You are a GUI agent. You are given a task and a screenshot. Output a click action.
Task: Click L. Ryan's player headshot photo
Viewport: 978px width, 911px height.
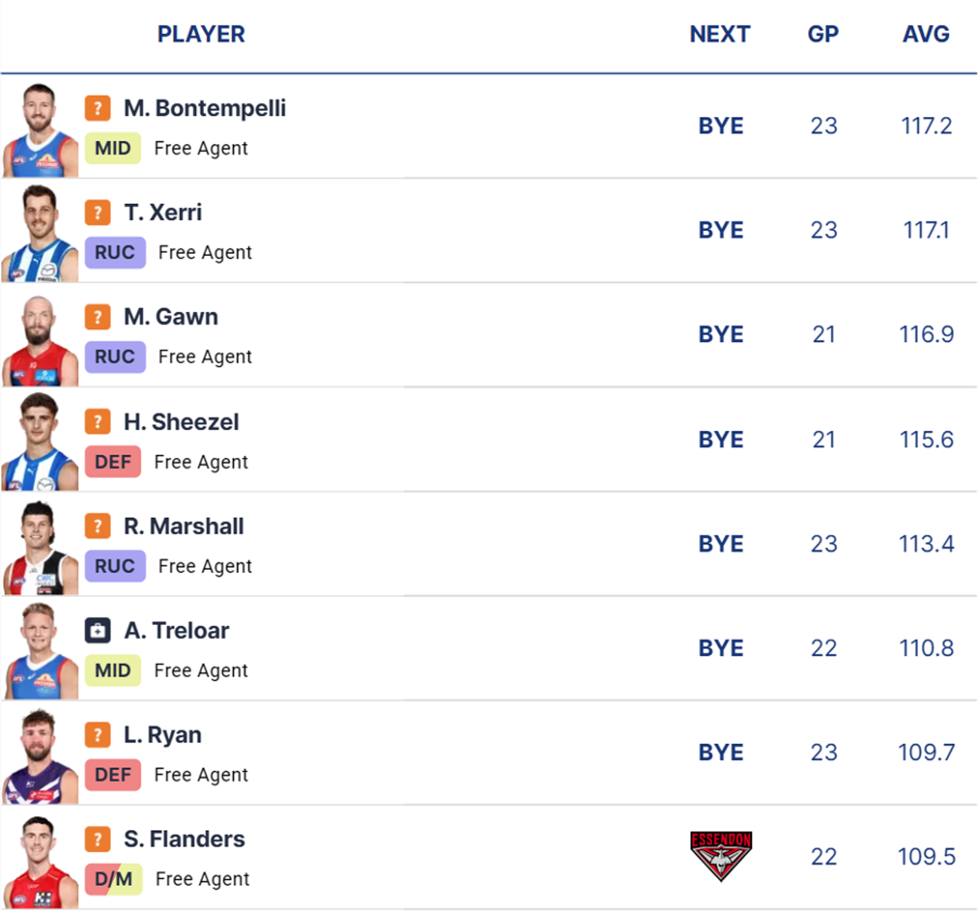pos(40,758)
